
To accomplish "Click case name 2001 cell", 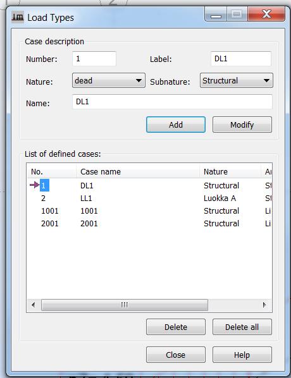I will point(89,224).
